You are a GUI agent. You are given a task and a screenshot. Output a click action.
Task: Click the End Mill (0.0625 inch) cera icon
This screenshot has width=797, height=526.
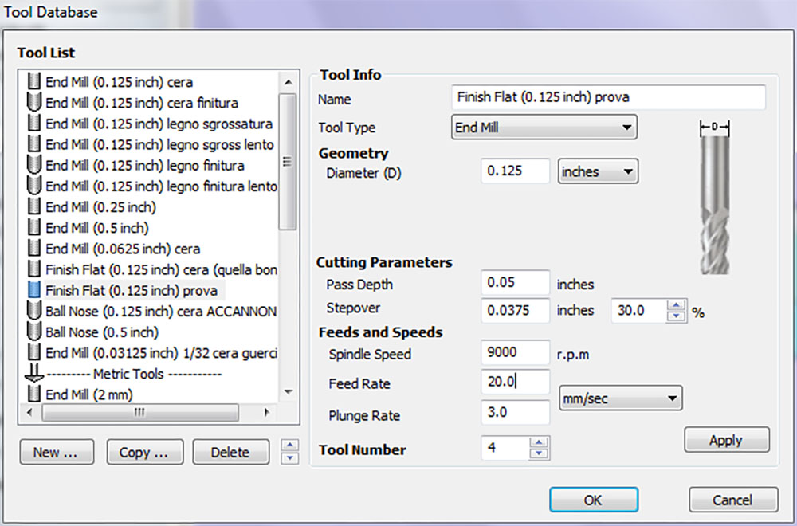[33, 248]
